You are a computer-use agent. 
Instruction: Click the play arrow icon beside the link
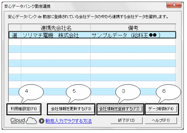click(42, 121)
